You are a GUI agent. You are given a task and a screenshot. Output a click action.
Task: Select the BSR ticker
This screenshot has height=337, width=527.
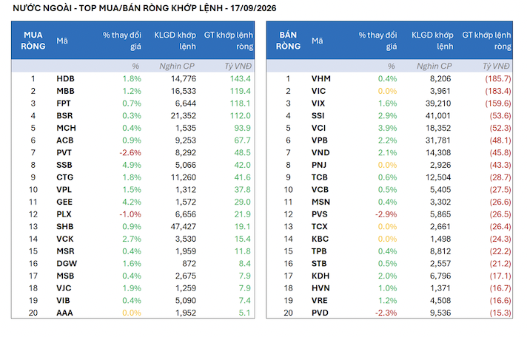point(64,116)
